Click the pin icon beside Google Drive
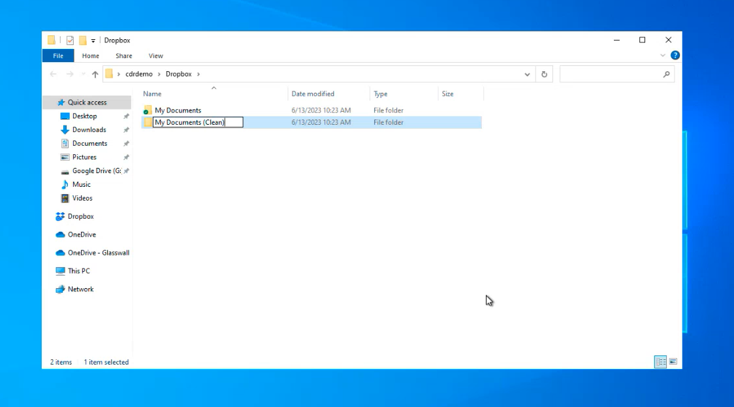 pos(126,171)
